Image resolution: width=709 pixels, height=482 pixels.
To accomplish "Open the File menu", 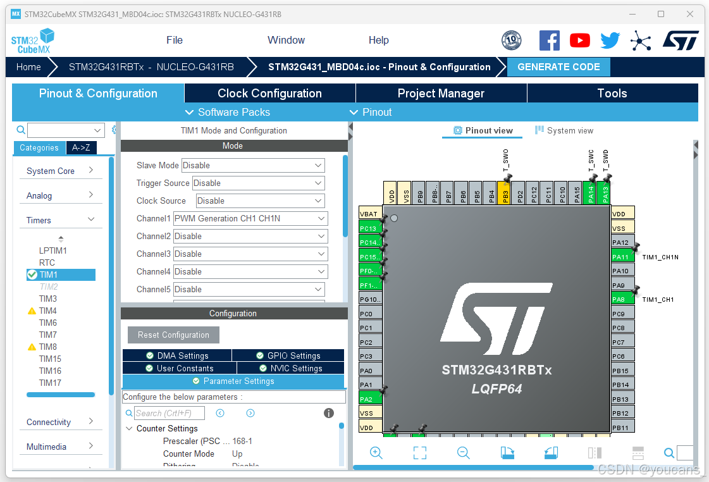I will tap(175, 40).
